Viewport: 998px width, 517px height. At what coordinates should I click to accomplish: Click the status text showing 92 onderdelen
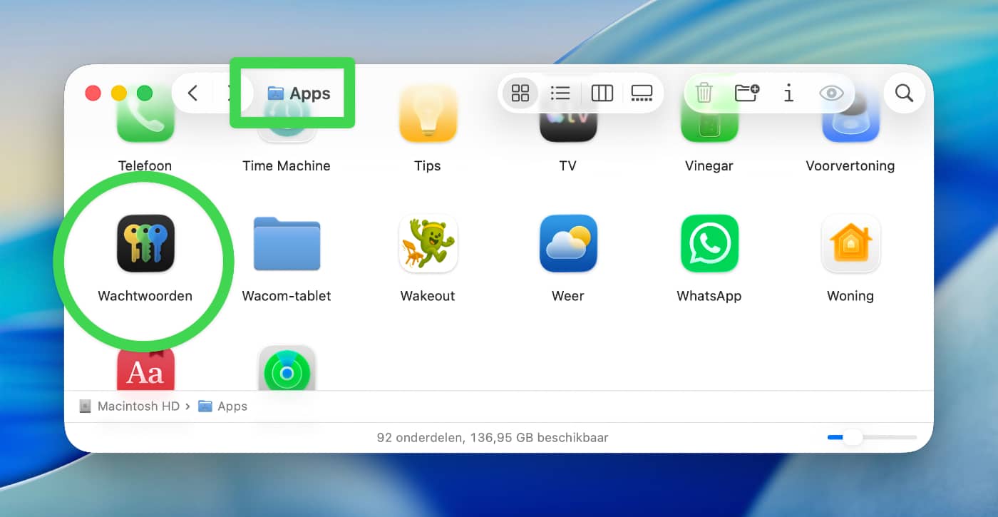tap(493, 438)
